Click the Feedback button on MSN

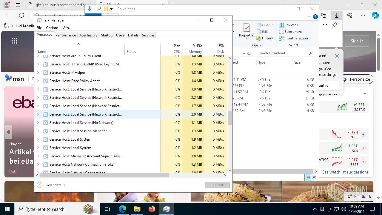pyautogui.click(x=359, y=196)
